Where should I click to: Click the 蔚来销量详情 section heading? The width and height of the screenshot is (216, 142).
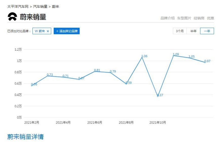(x=25, y=137)
